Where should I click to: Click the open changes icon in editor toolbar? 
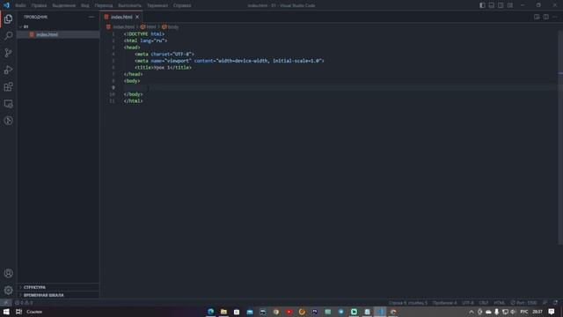[x=537, y=17]
